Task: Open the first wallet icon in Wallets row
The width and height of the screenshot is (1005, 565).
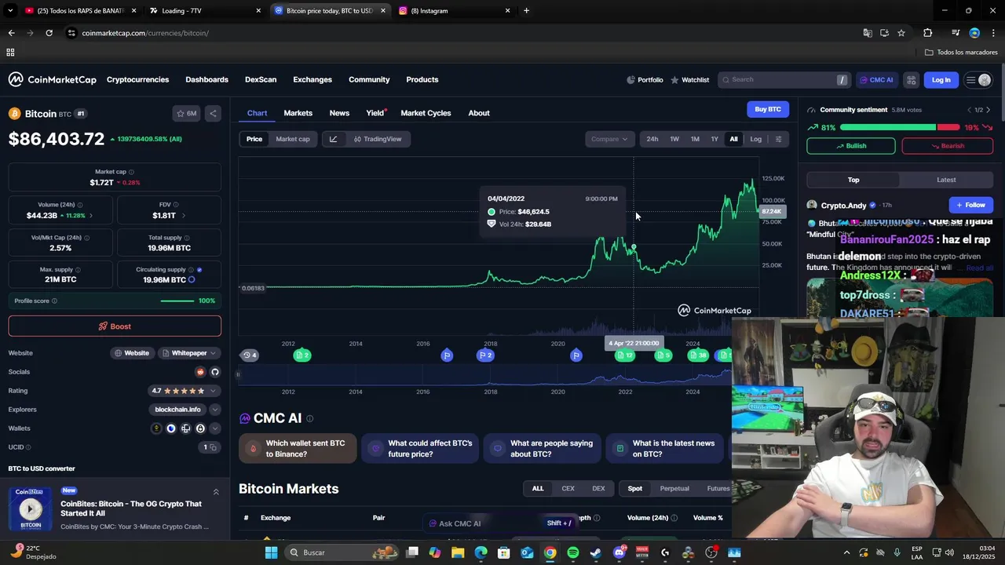Action: click(156, 428)
